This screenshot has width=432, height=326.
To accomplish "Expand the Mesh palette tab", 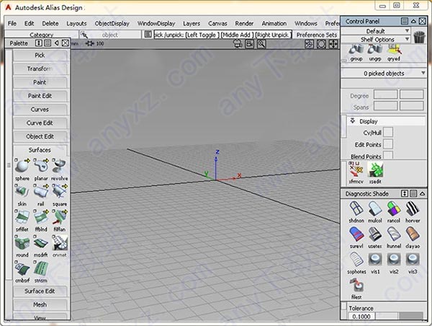I will click(40, 304).
